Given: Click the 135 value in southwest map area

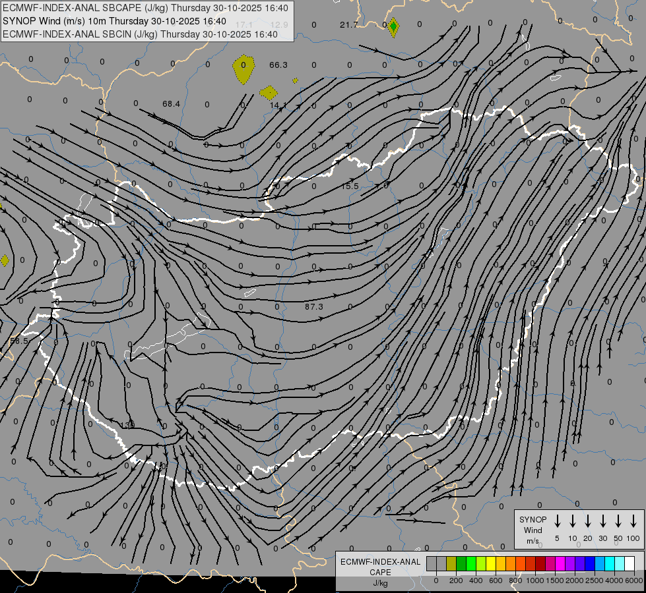Looking at the screenshot, I should click(x=127, y=425).
